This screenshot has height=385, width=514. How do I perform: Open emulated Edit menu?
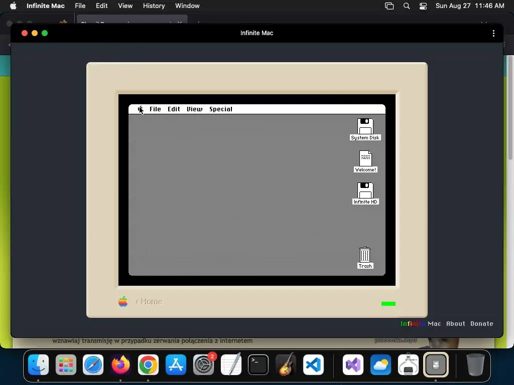pos(174,109)
